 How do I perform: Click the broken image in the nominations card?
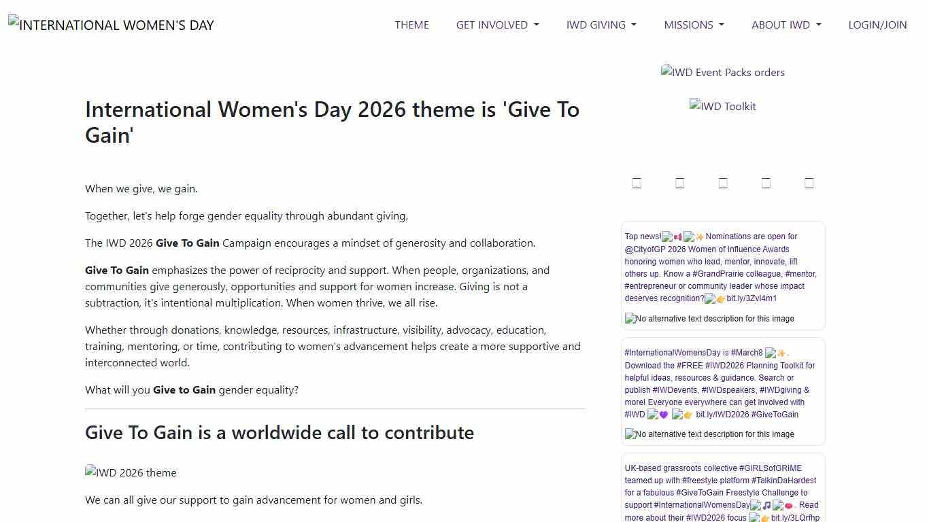pyautogui.click(x=709, y=318)
